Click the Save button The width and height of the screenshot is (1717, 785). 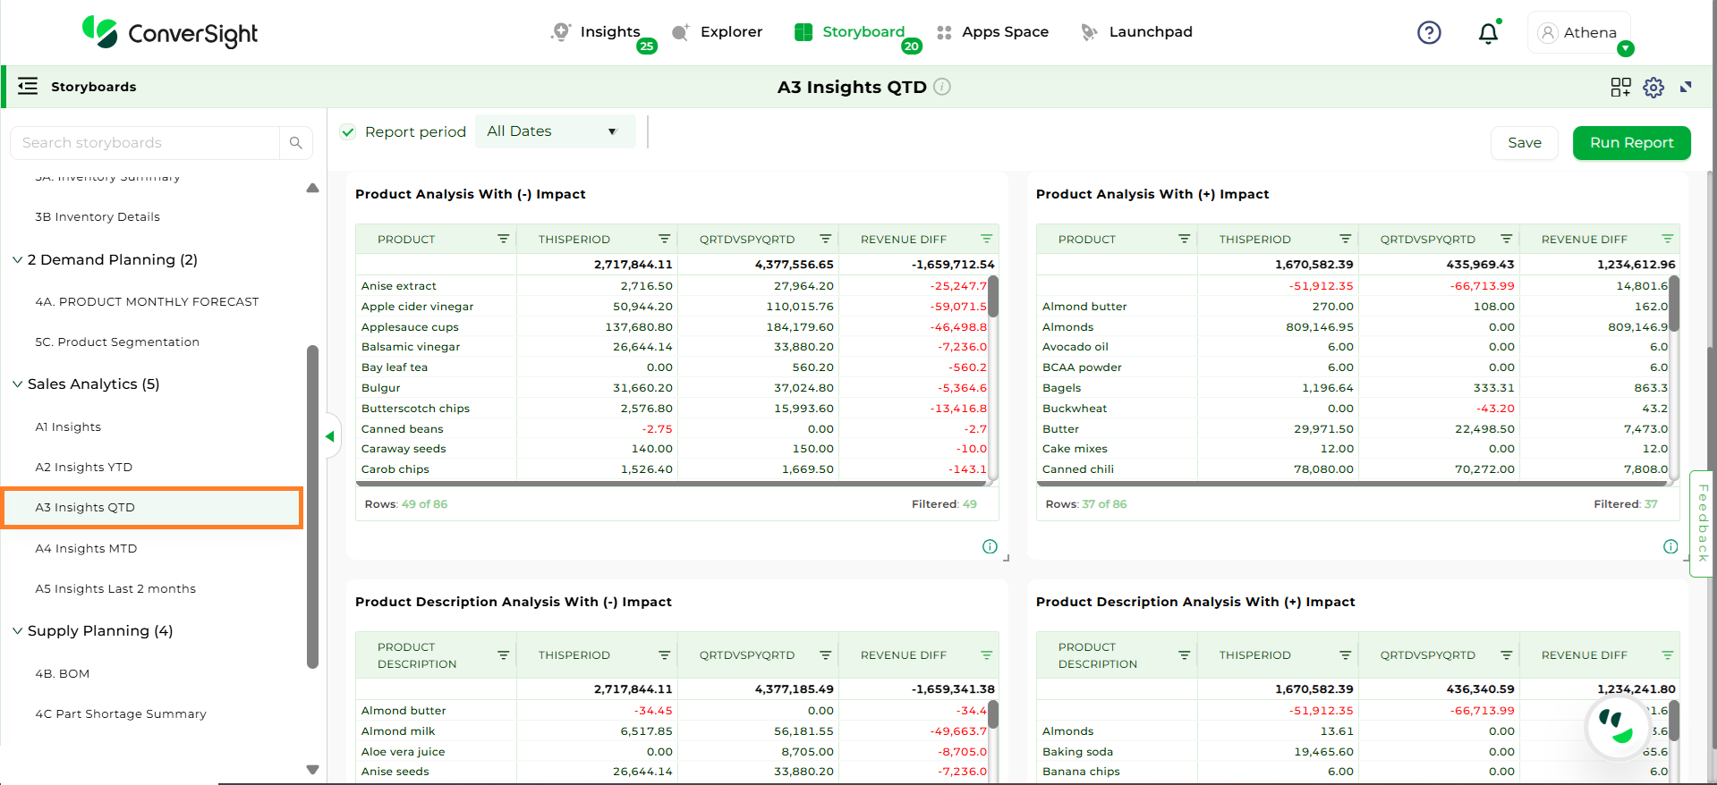(x=1525, y=143)
